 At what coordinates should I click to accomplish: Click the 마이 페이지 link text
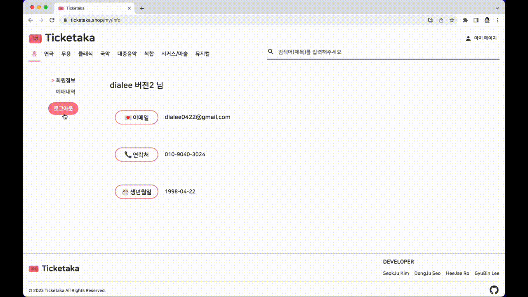[486, 38]
